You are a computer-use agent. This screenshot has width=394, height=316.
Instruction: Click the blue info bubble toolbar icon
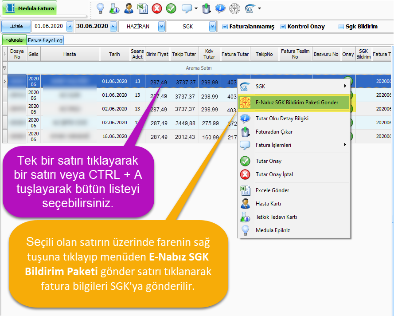coord(220,8)
